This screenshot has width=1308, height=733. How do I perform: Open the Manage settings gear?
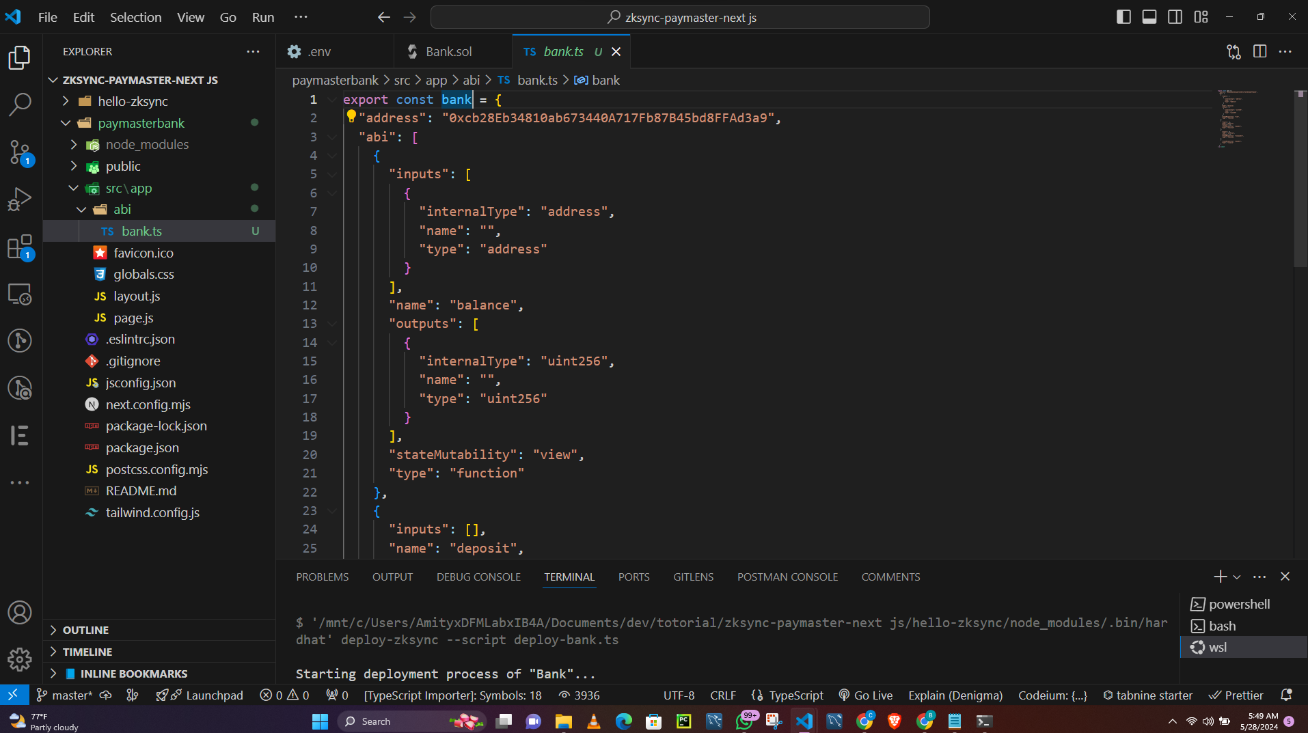[19, 659]
